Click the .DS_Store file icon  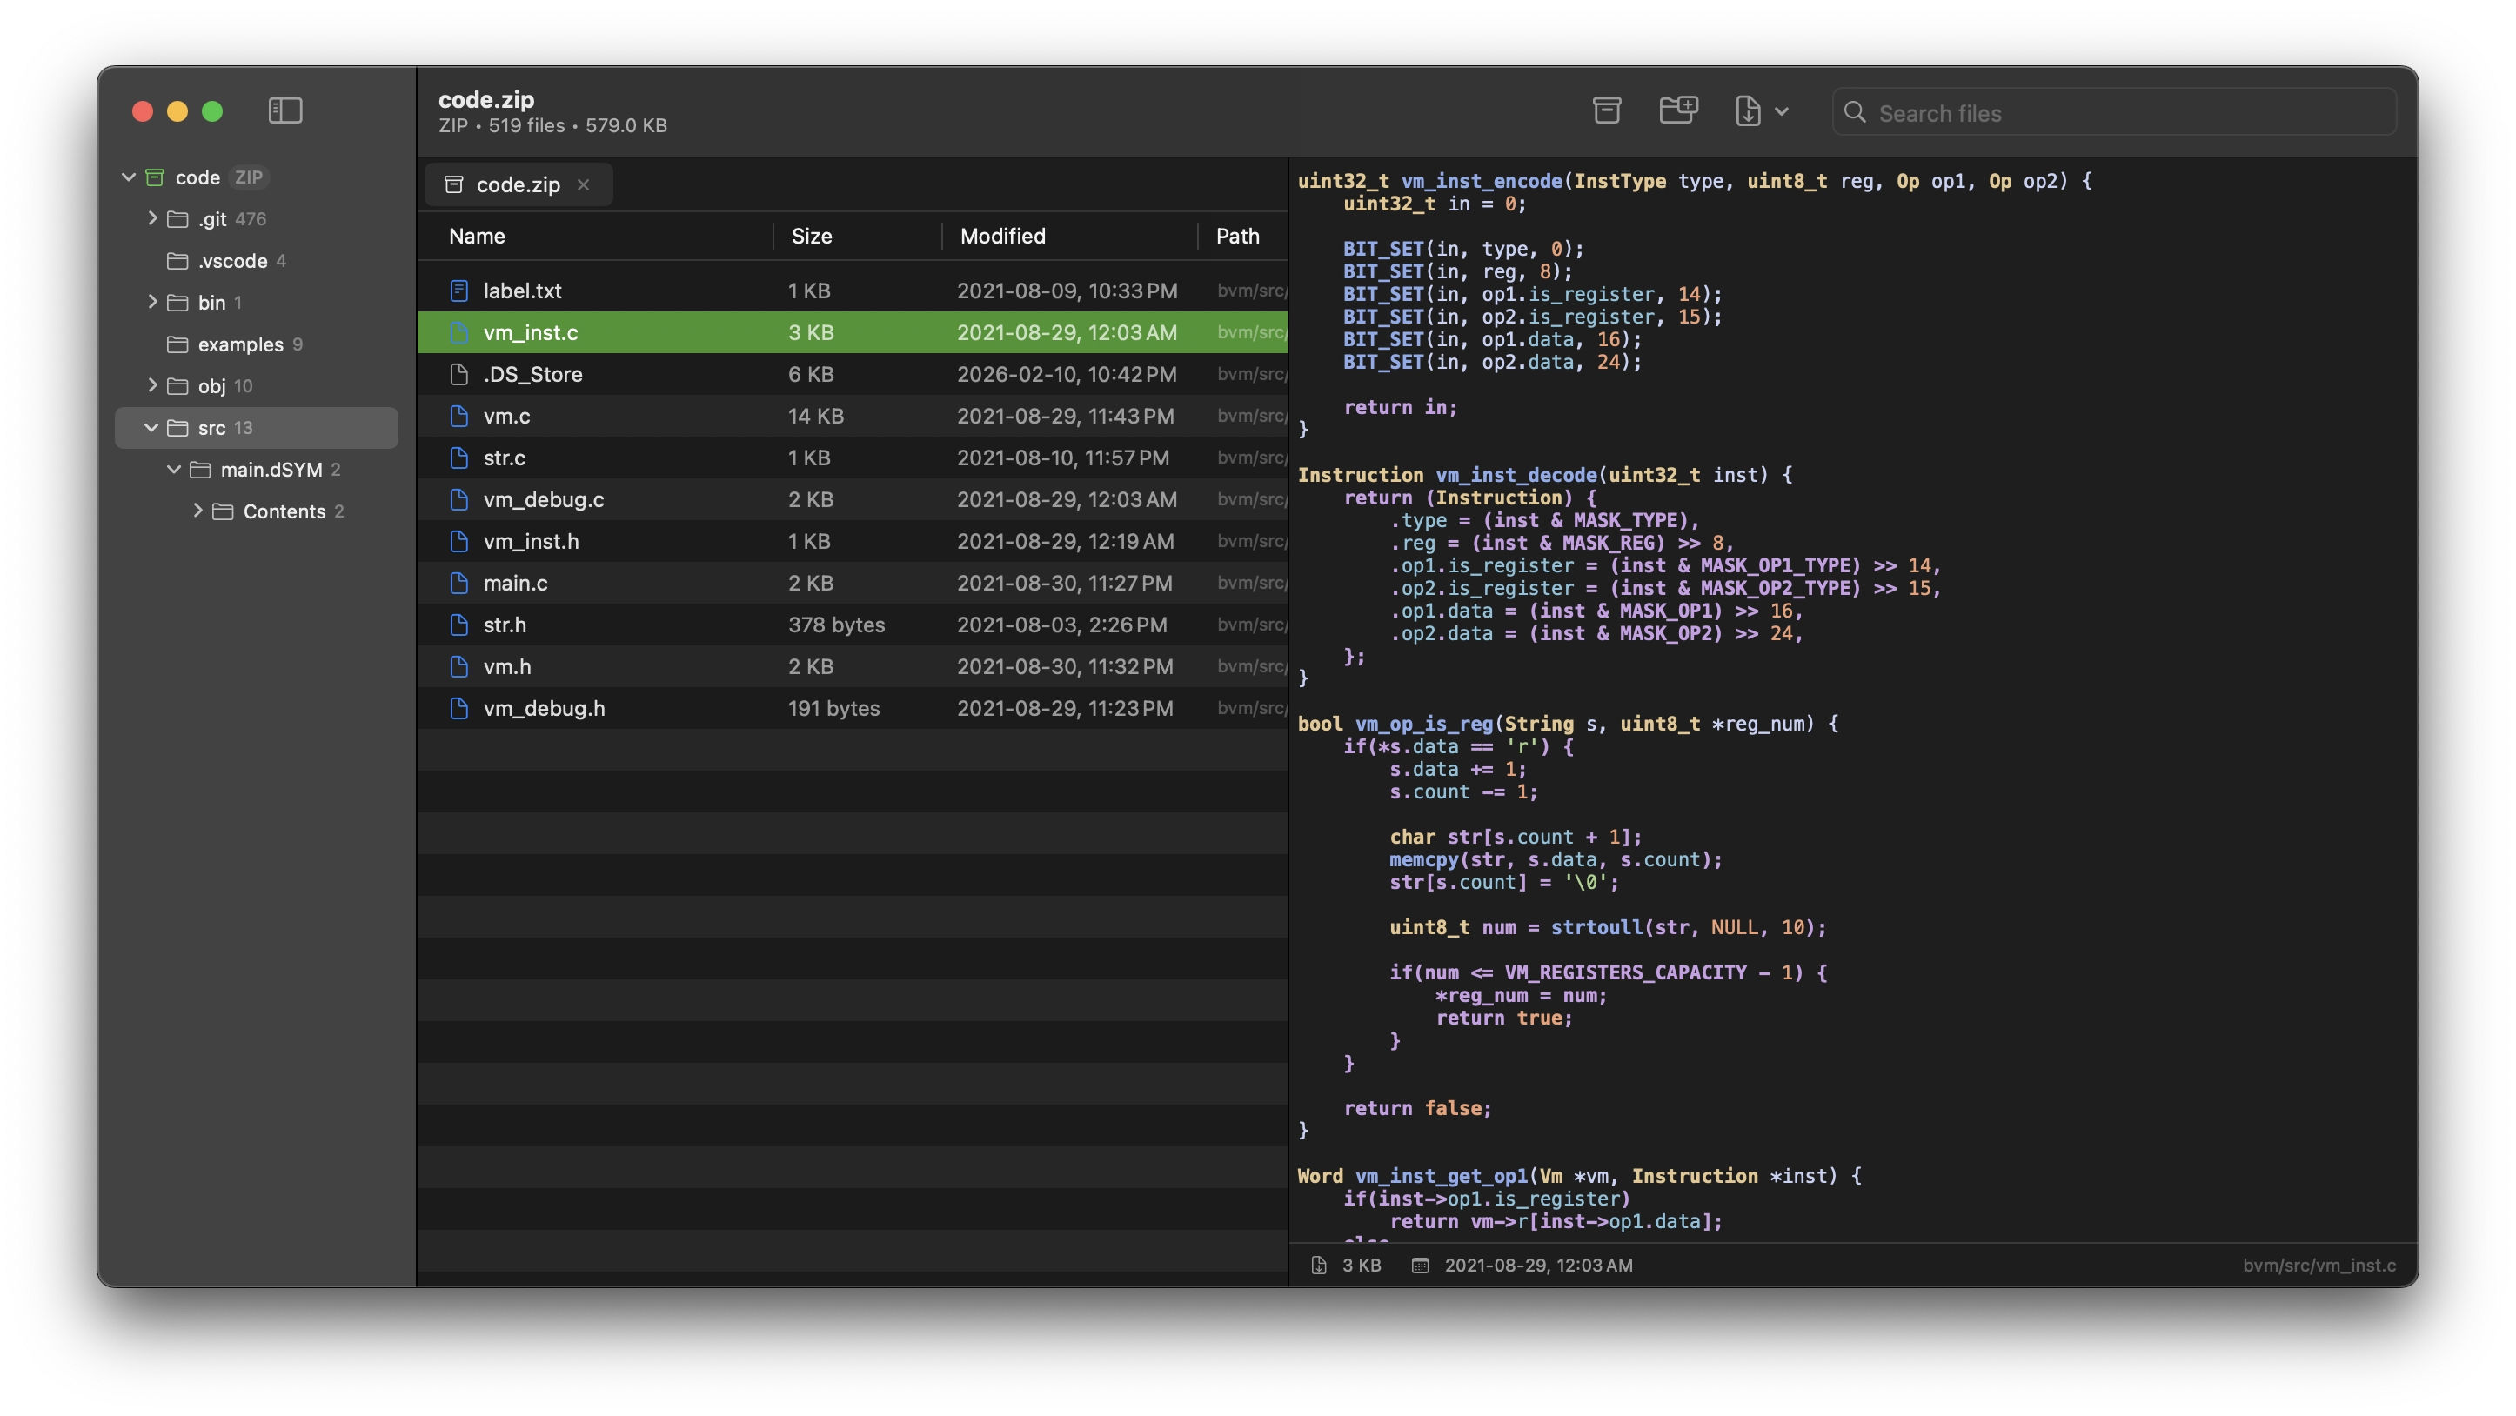[459, 374]
